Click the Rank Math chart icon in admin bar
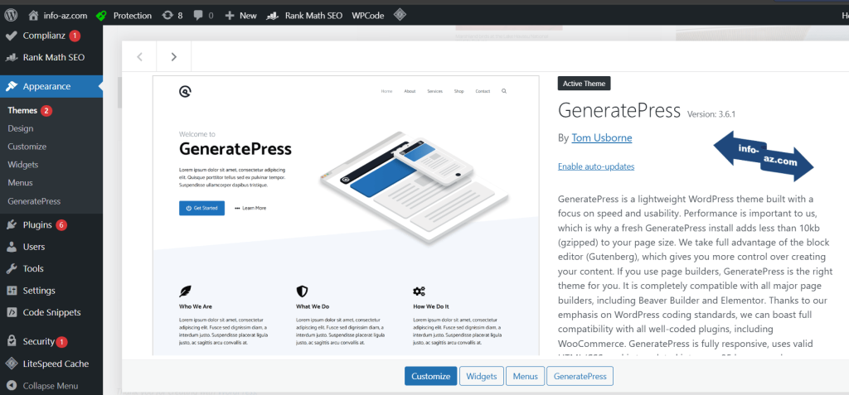849x395 pixels. 273,15
